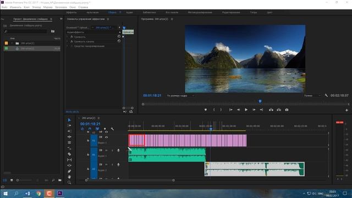Toggle V1 track output eye
Screen dimensions: 352x198
[106, 137]
